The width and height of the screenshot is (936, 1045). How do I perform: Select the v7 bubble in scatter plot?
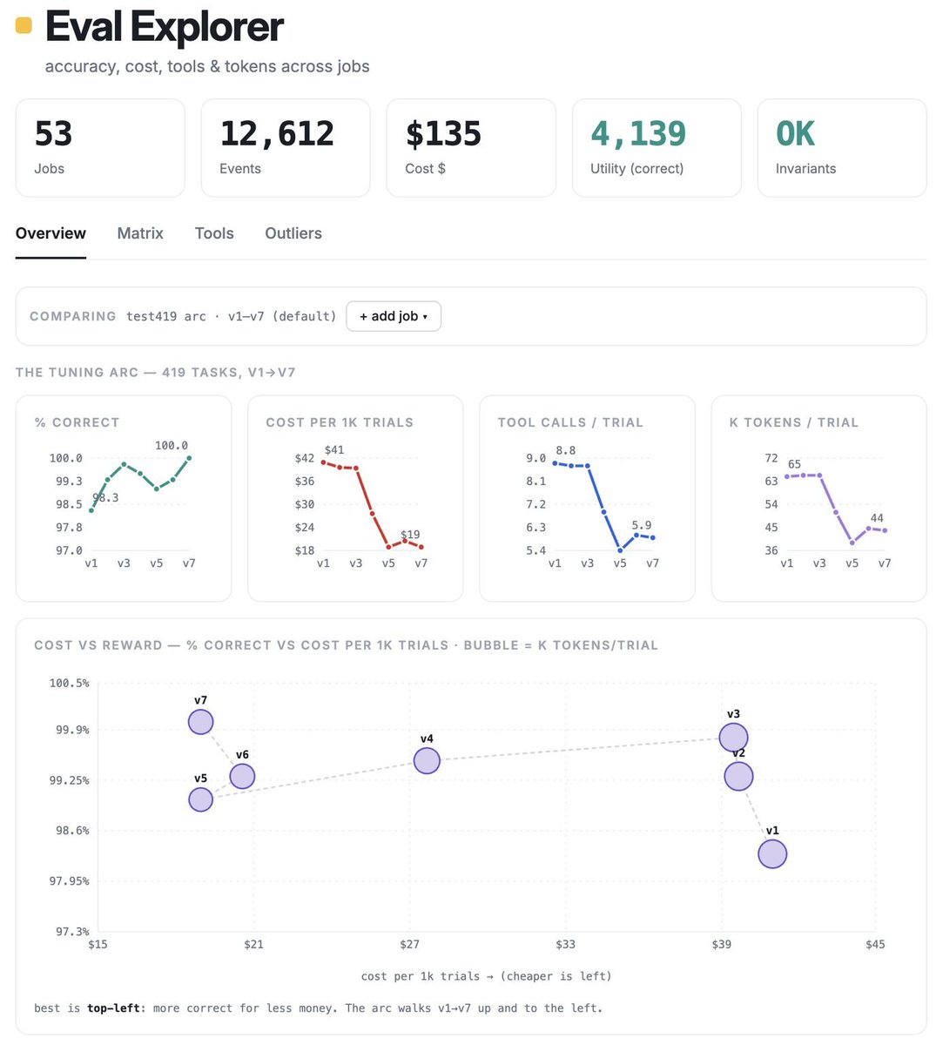pyautogui.click(x=201, y=722)
